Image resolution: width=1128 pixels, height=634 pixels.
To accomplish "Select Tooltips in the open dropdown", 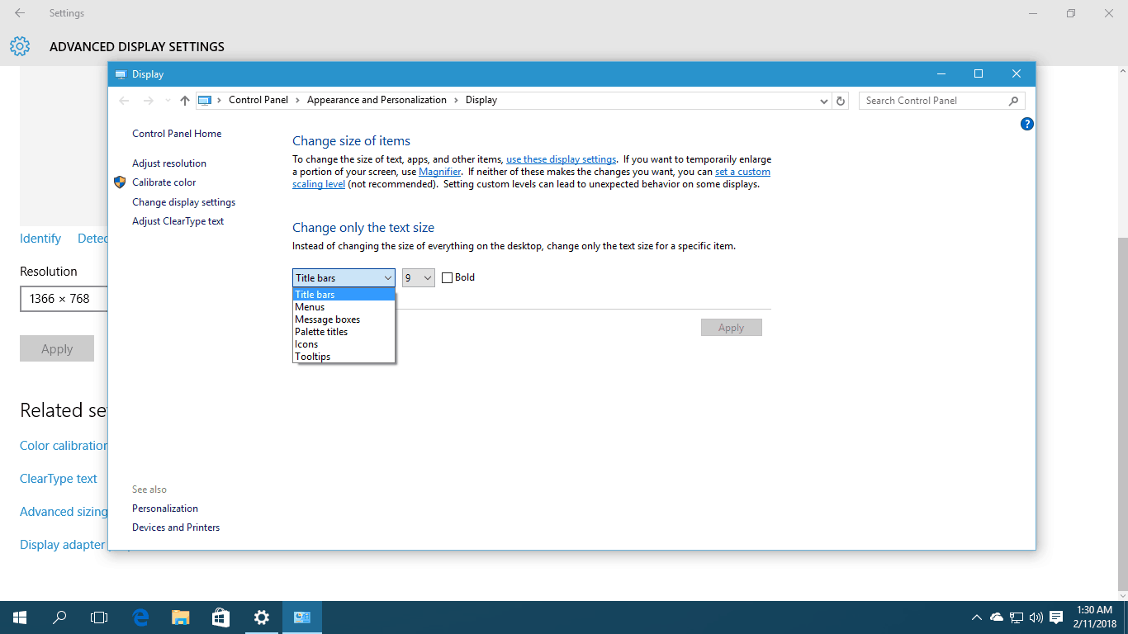I will click(313, 356).
